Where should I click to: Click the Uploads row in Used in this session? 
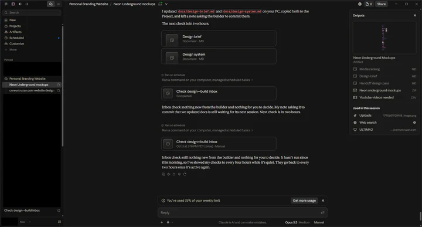384,116
